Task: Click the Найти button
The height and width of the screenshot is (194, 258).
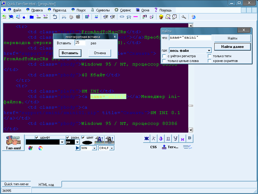Action: click(x=232, y=38)
